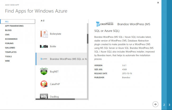Click the RELEASE DATE label
The height and width of the screenshot is (110, 172).
tap(101, 73)
